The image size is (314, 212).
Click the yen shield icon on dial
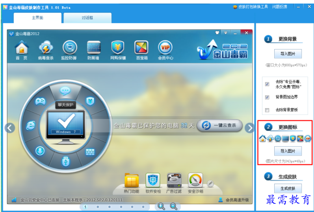[x=90, y=101]
